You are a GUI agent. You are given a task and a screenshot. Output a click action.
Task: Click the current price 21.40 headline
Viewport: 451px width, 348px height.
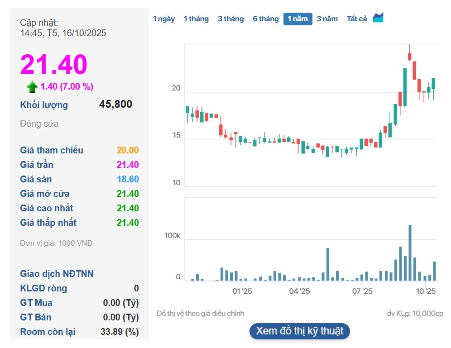(53, 64)
